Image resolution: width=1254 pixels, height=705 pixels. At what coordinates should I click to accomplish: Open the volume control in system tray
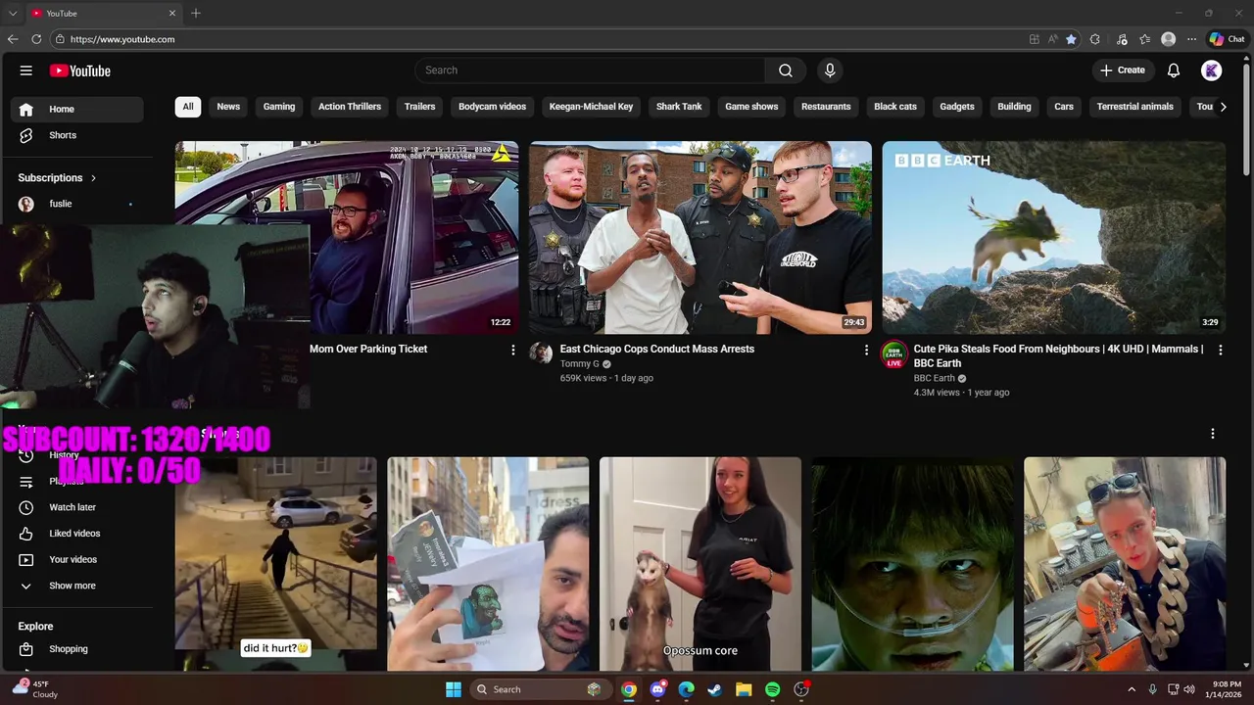pyautogui.click(x=1189, y=689)
